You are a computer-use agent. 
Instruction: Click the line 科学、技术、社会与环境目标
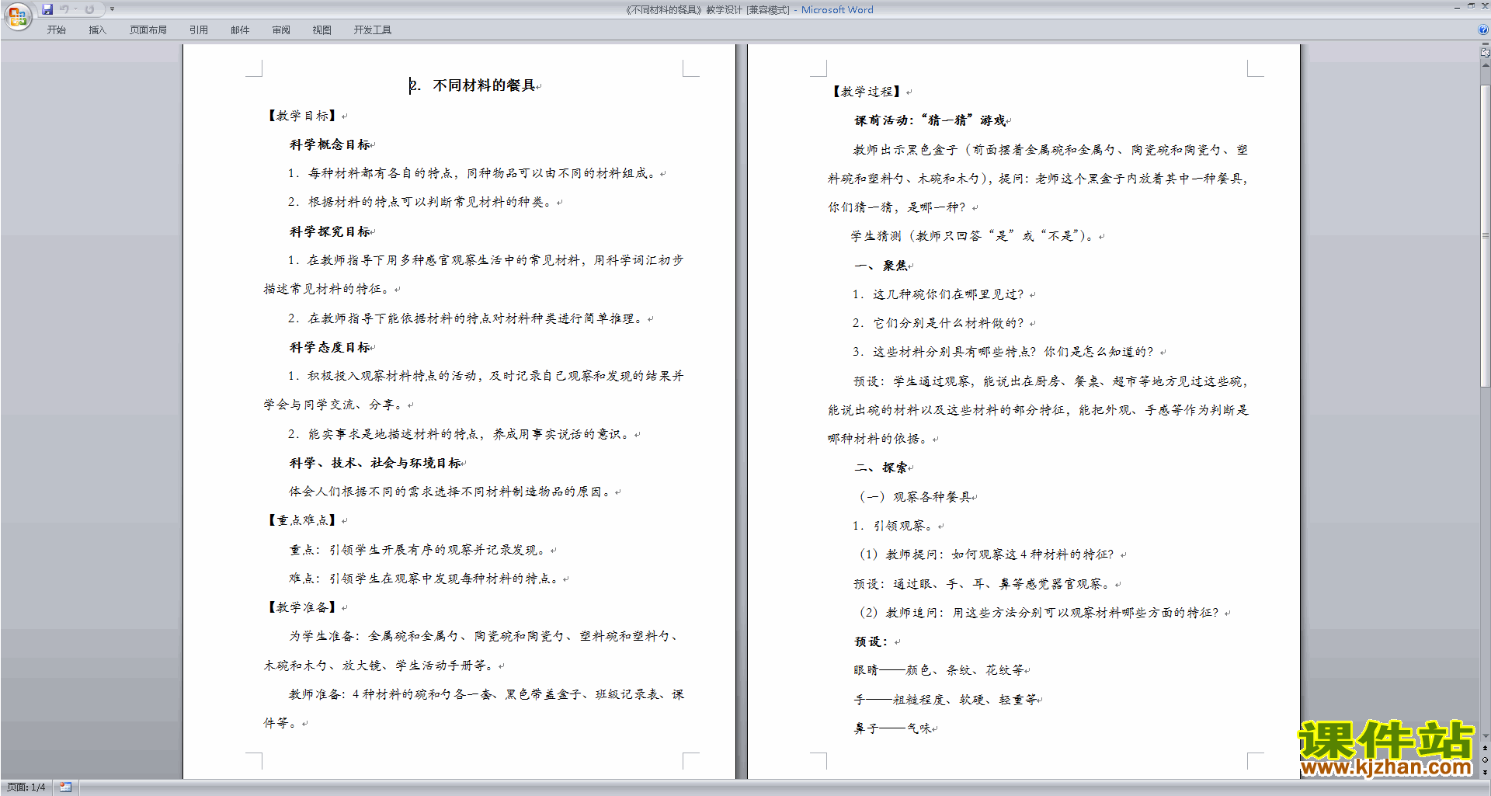coord(375,463)
